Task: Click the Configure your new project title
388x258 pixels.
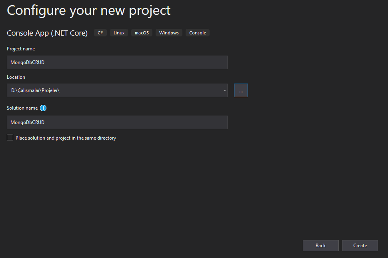Action: (x=88, y=11)
